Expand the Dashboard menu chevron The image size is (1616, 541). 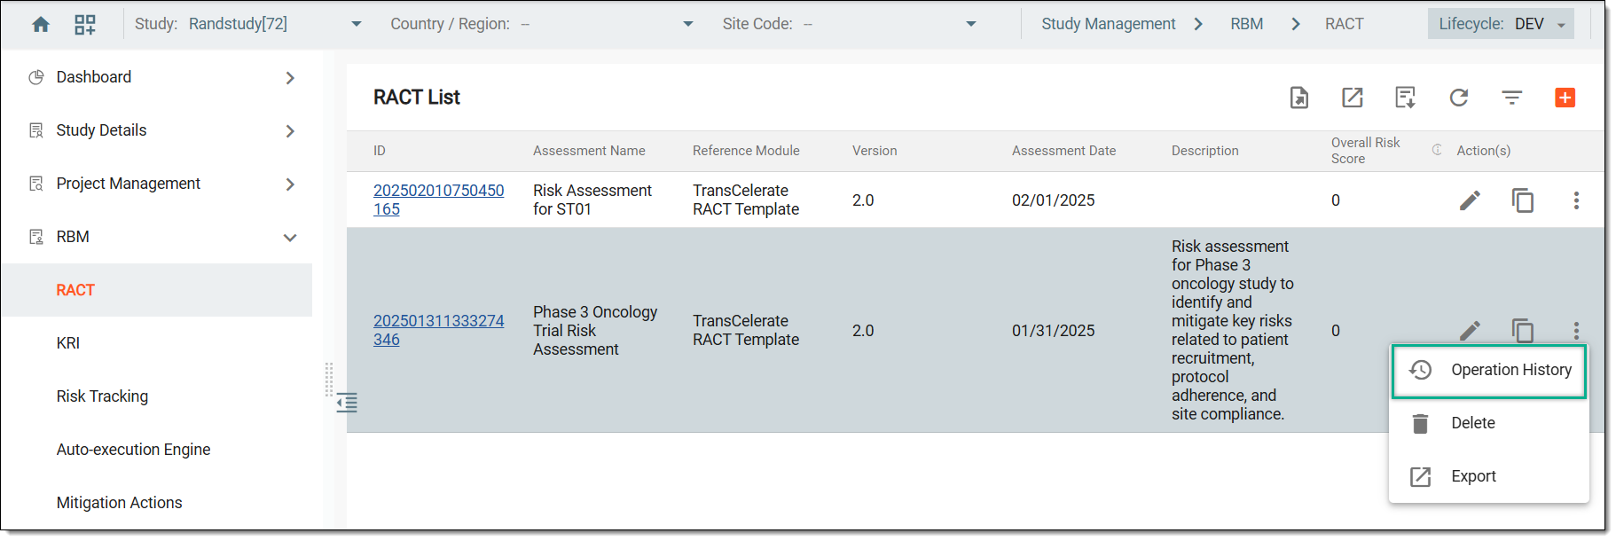(290, 78)
